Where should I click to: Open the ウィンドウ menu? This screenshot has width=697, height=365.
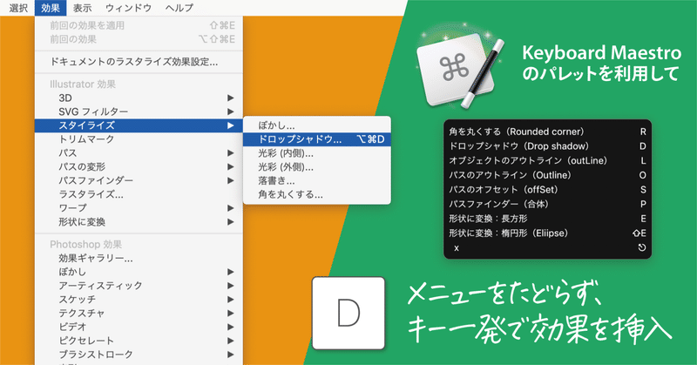(x=128, y=8)
